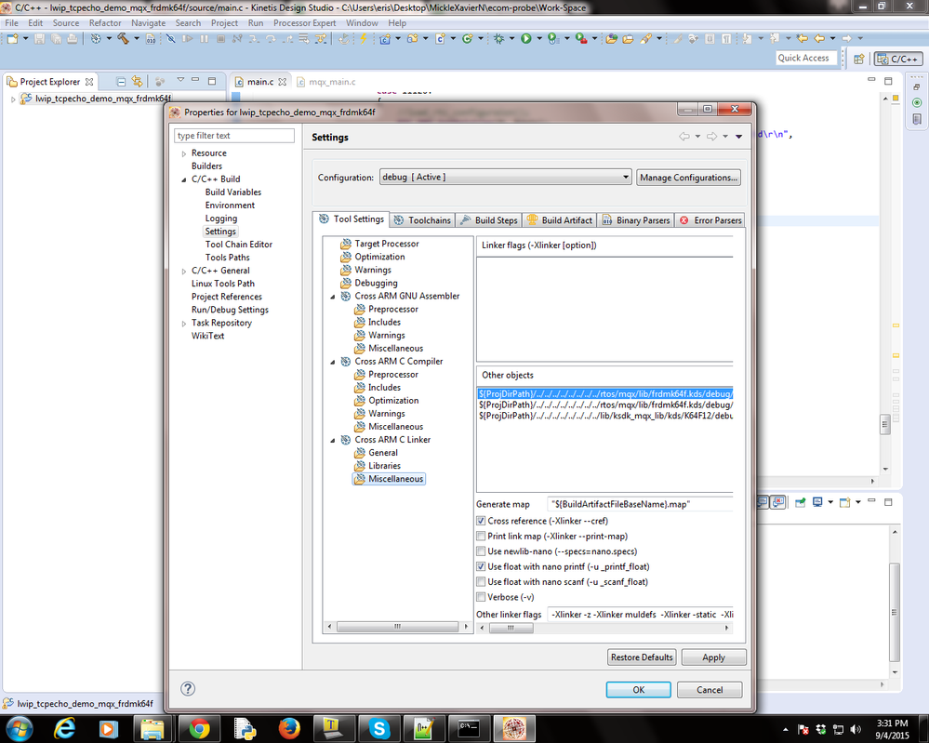This screenshot has height=743, width=929.
Task: Click OK in Properties dialog
Action: tap(638, 690)
